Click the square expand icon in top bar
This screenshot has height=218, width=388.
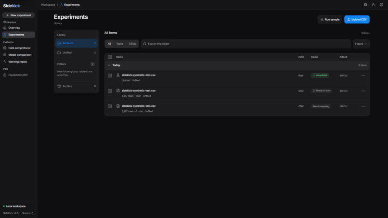click(x=365, y=5)
